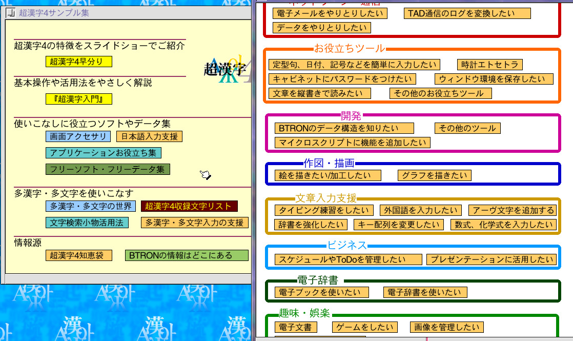Click キー配列を変更したい
Viewport: 573px width, 341px height.
399,225
